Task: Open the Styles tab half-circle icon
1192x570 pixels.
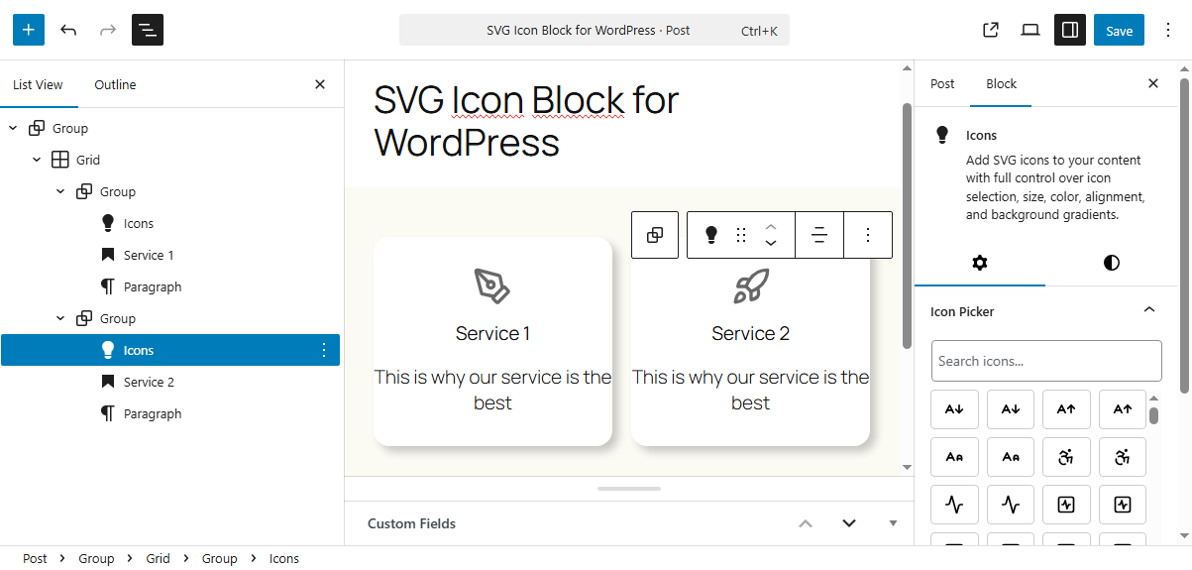Action: click(x=1112, y=263)
